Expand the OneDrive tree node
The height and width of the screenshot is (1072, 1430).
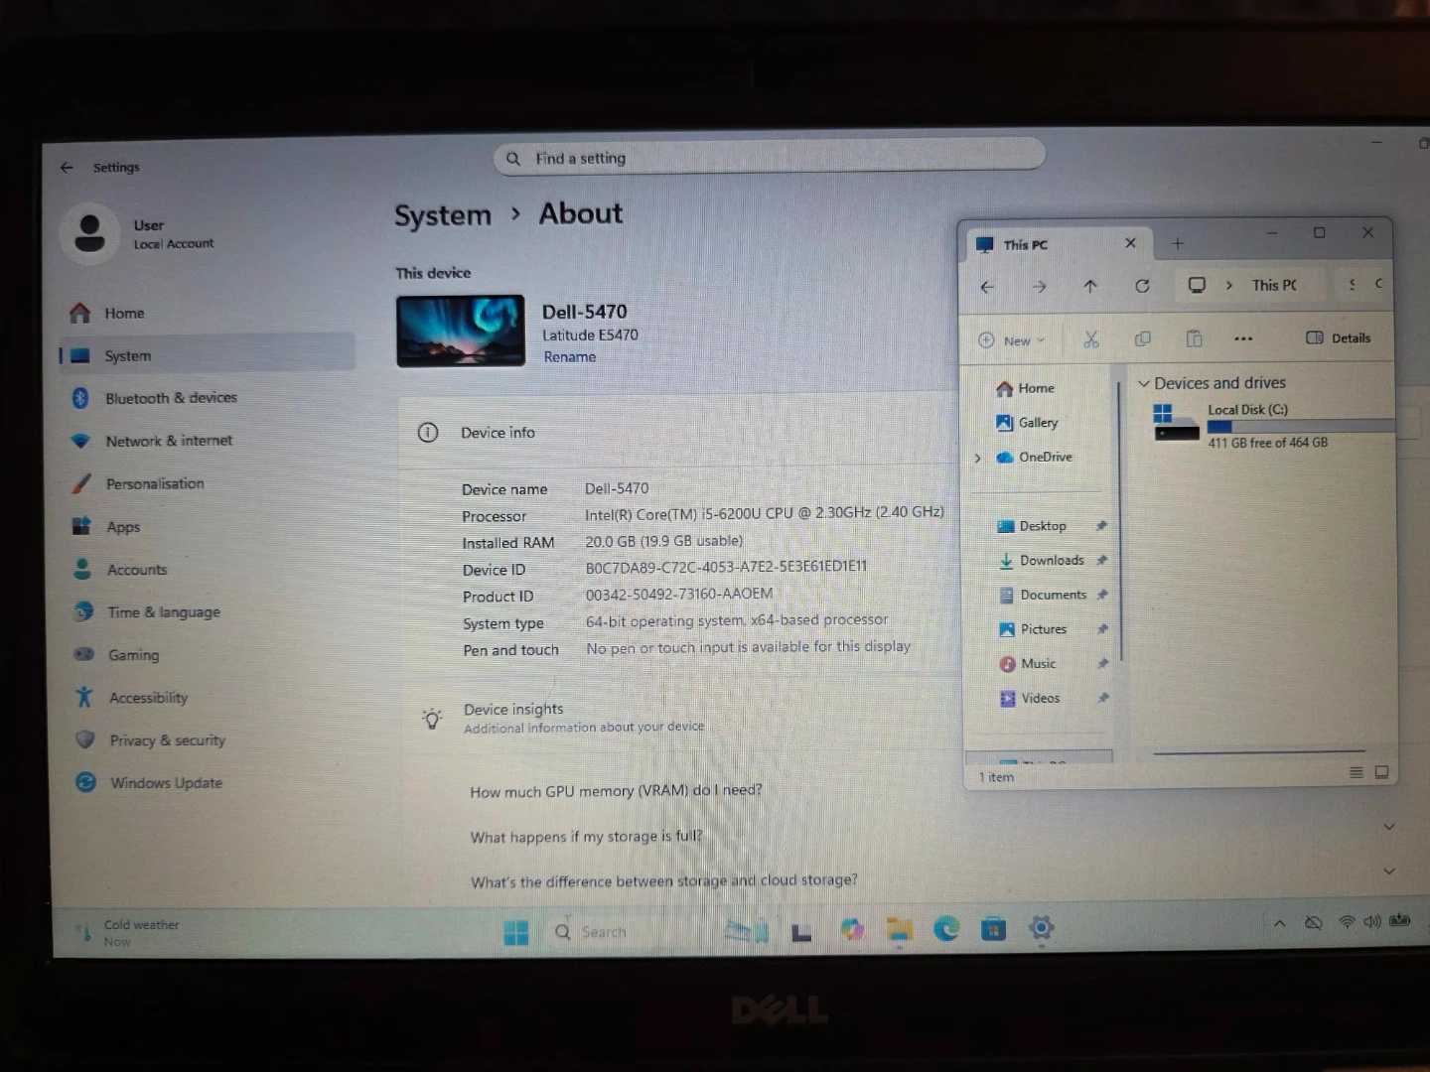977,458
